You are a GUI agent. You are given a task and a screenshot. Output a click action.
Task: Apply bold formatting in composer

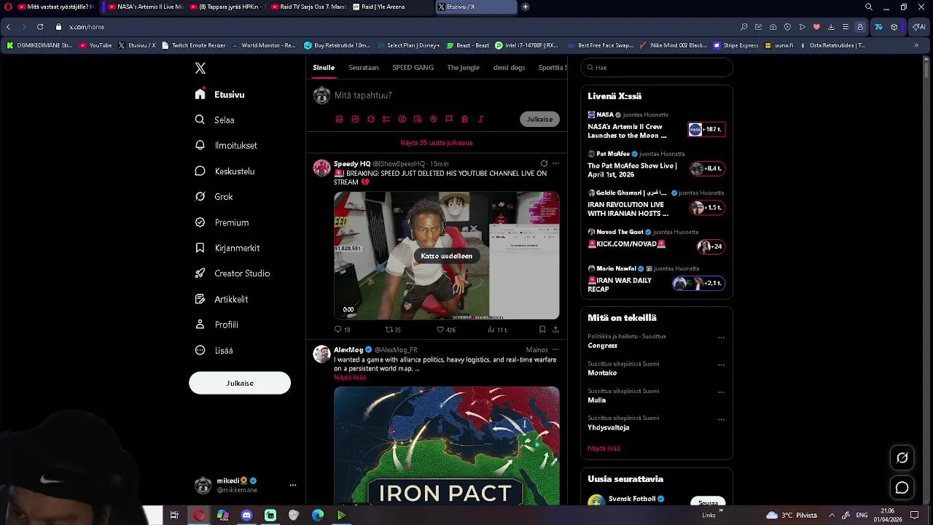(465, 119)
